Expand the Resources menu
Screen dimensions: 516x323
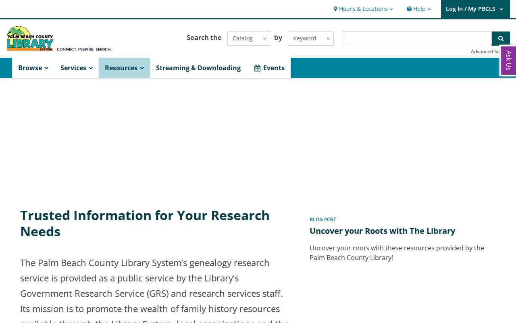tap(124, 68)
